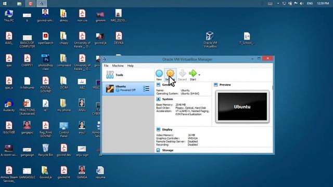Select the Audacity desktop icon
Screen dimensions: 333x187
[x=9, y=105]
